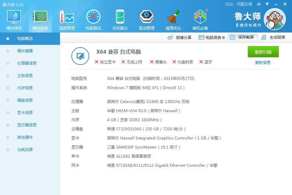292x195 pixels.
Task: Select 功耗估算 from the sidebar
Action: [25, 149]
